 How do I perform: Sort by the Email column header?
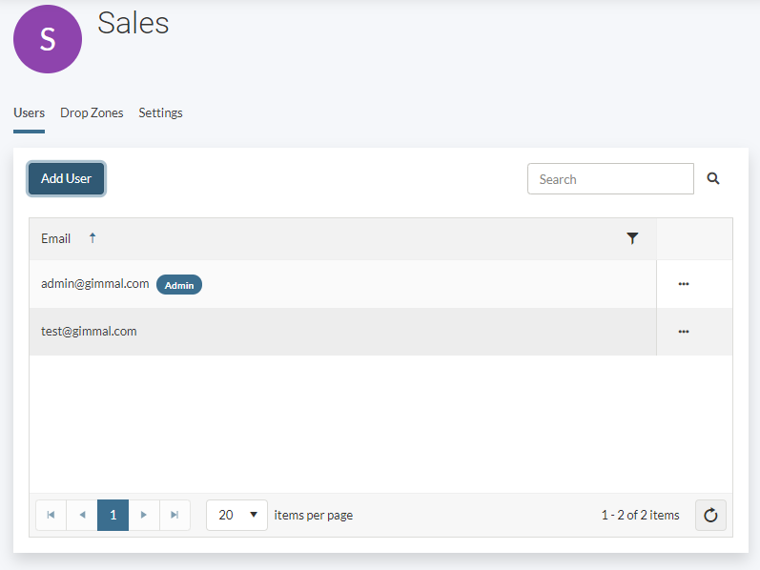(x=56, y=238)
